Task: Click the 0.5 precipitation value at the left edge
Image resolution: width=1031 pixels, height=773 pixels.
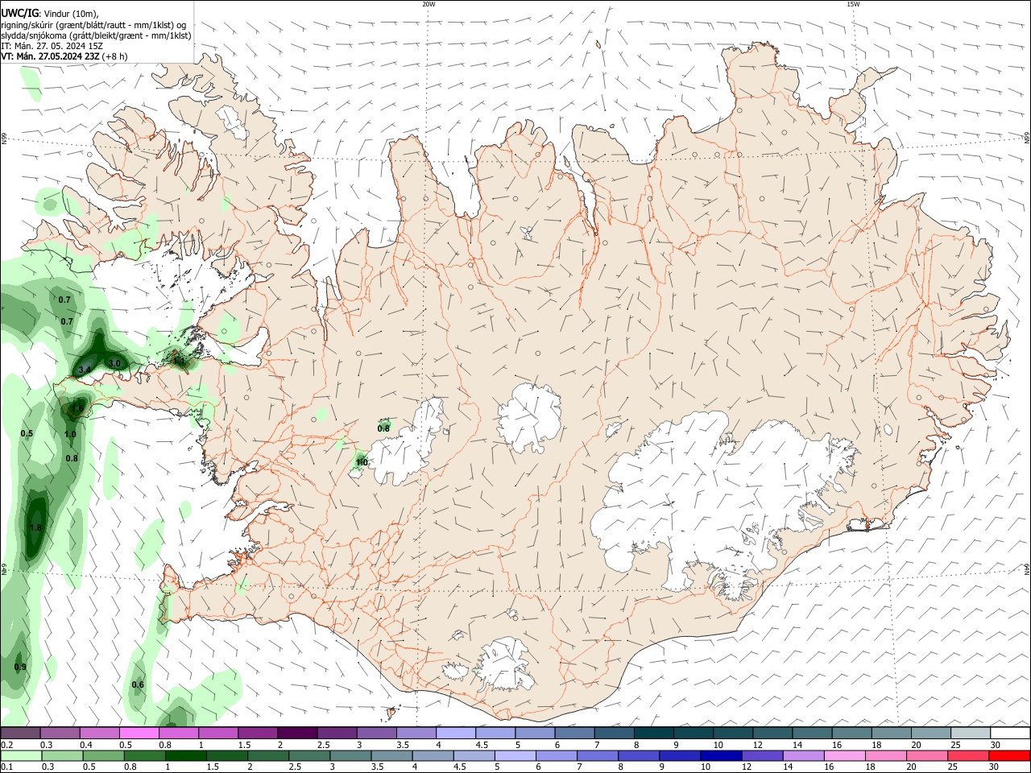Action: (27, 434)
